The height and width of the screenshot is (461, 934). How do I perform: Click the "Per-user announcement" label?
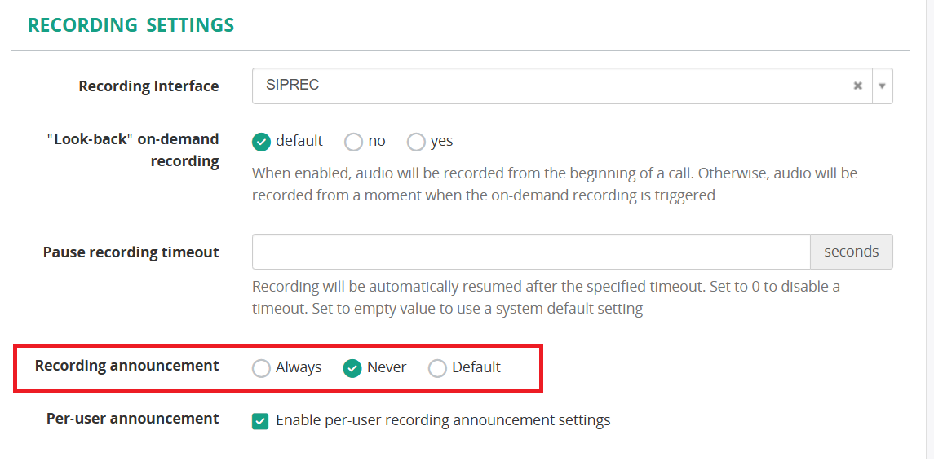[132, 419]
